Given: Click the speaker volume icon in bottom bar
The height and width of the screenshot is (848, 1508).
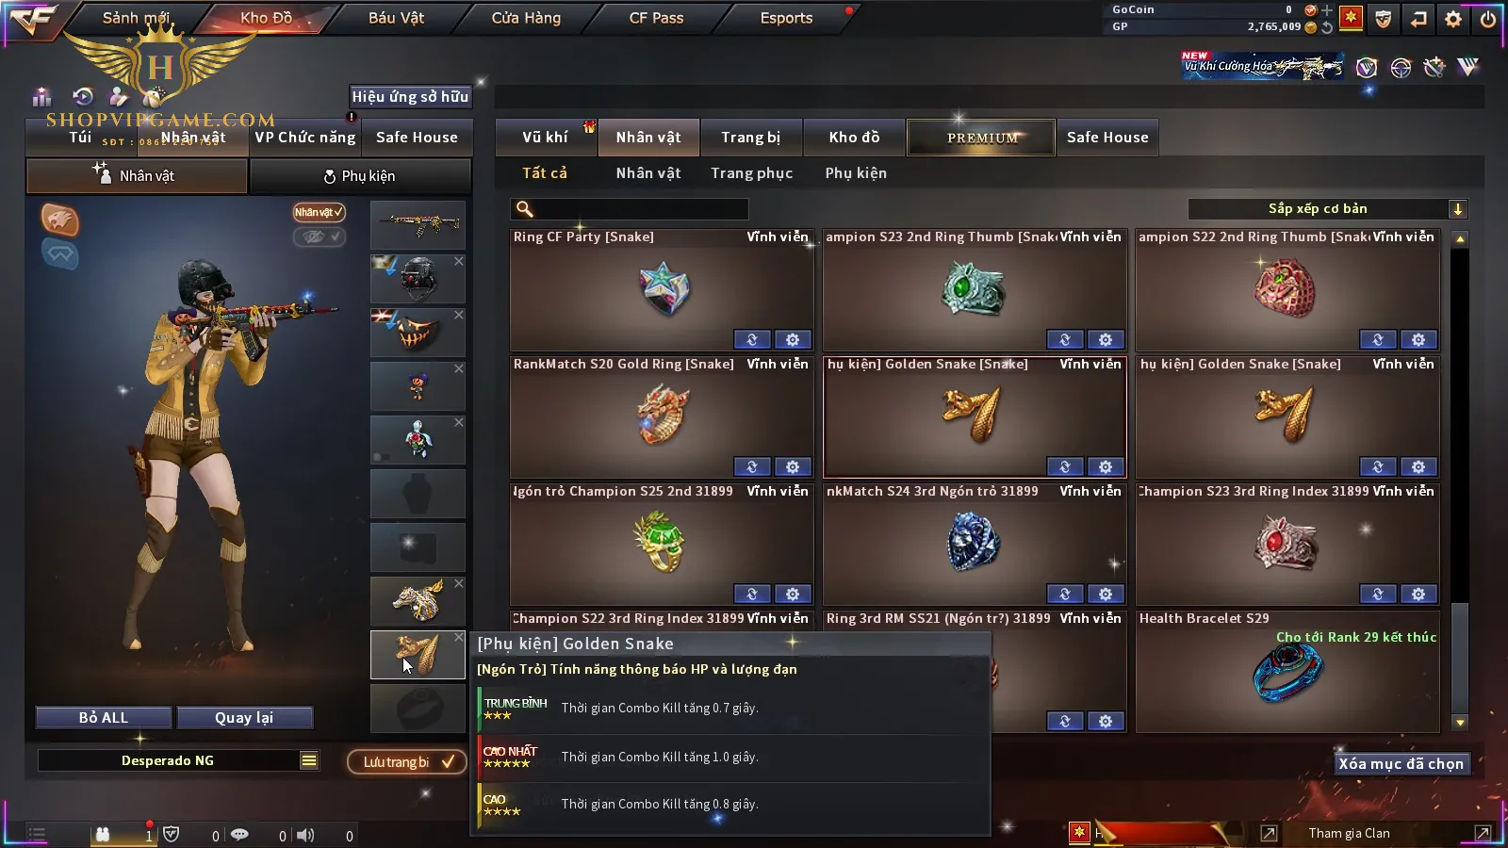Looking at the screenshot, I should tap(305, 835).
